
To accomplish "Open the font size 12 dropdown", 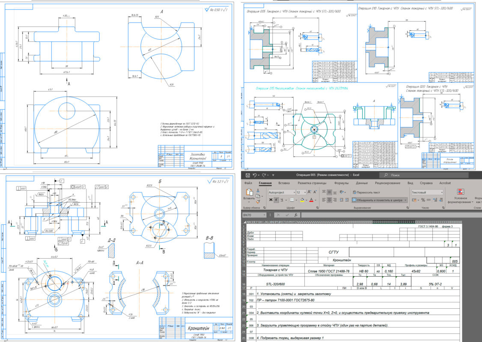I will (305, 192).
